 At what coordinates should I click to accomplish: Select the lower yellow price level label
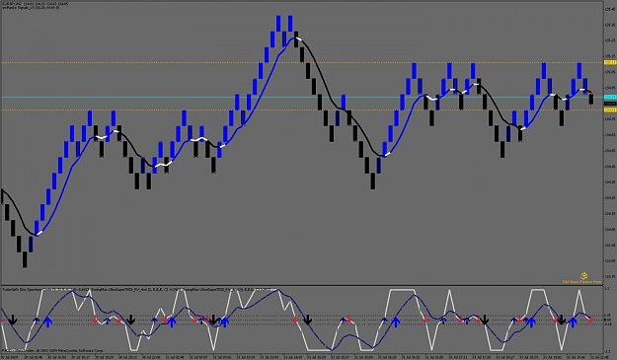pos(610,110)
